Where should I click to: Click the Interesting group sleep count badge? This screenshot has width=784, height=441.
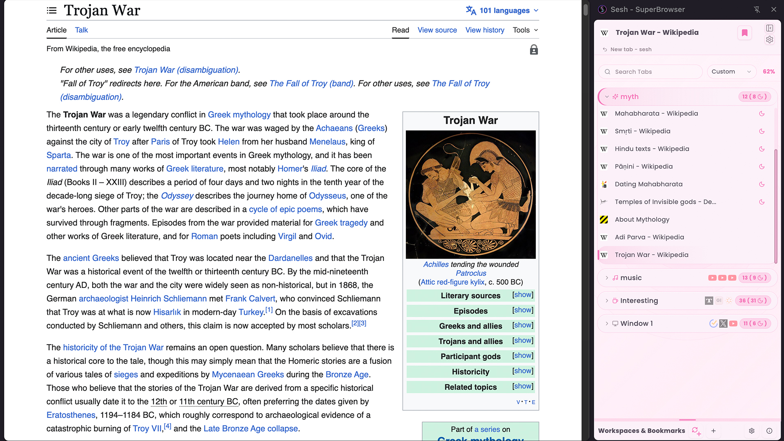[753, 301]
